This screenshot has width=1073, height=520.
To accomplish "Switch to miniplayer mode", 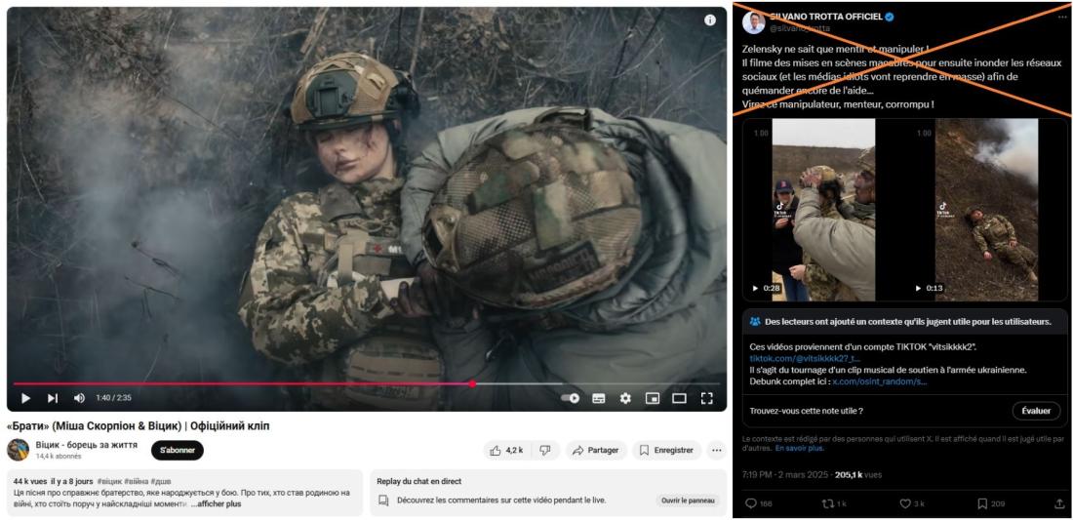I will tap(652, 398).
